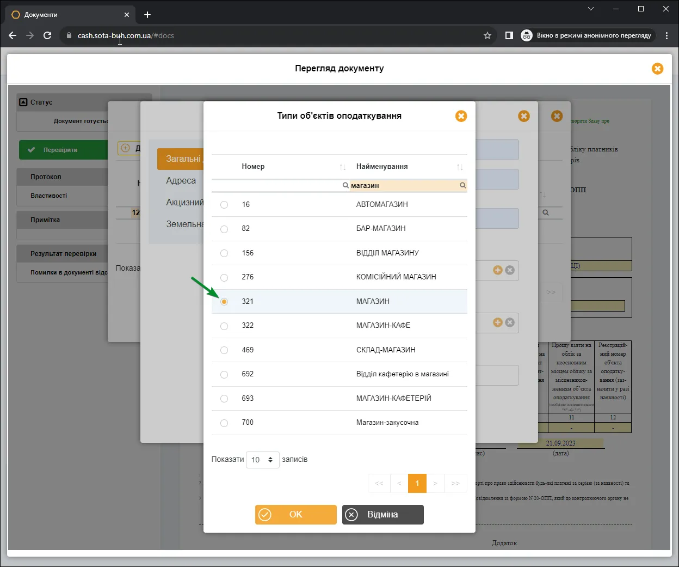
Task: Select radio button for СКЛАД-МАГАЗИН
Action: pos(224,350)
